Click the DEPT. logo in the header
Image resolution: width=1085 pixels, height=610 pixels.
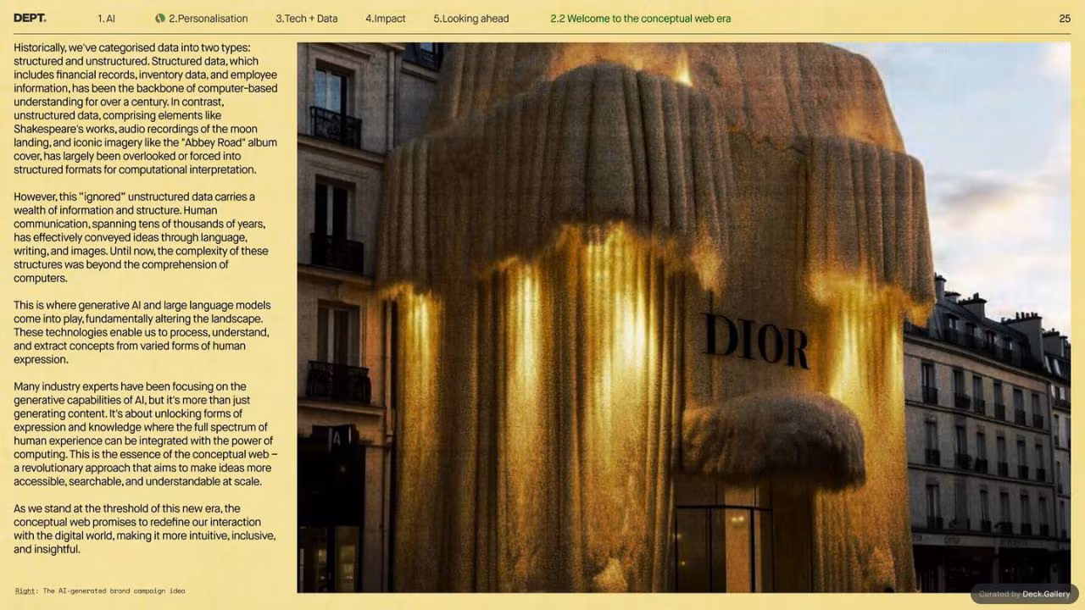click(30, 18)
